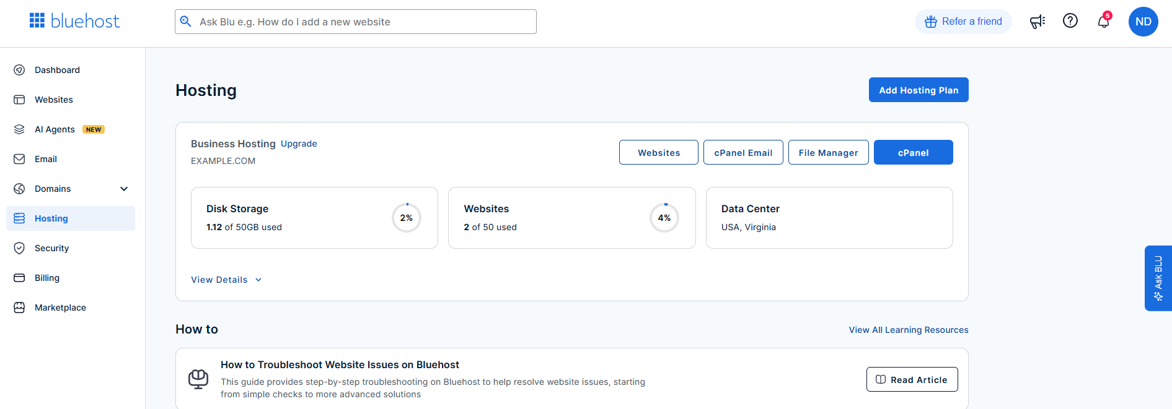Image resolution: width=1172 pixels, height=409 pixels.
Task: Click the Domains globe icon
Action: (19, 189)
